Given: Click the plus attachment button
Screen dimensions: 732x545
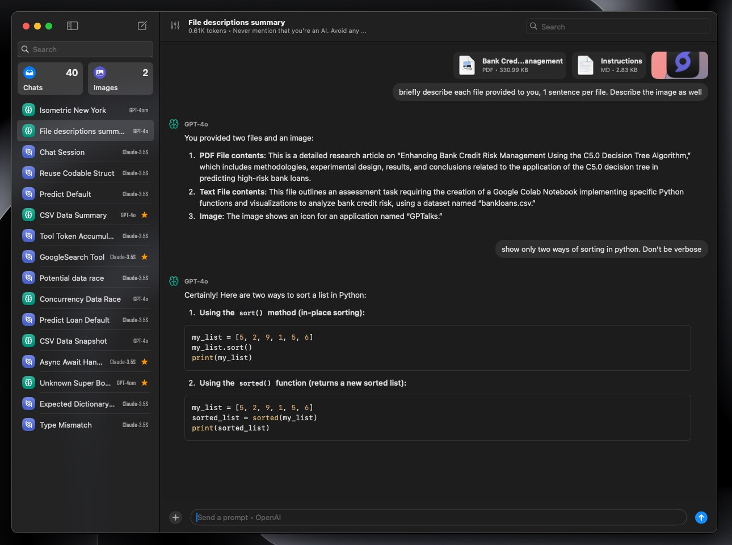Looking at the screenshot, I should pos(175,517).
